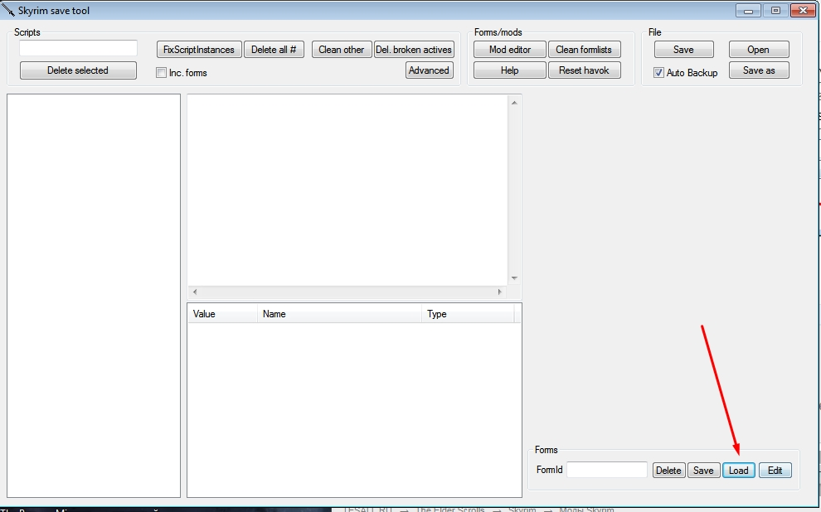
Task: Enable the Inc. forms checkbox
Action: [x=161, y=73]
